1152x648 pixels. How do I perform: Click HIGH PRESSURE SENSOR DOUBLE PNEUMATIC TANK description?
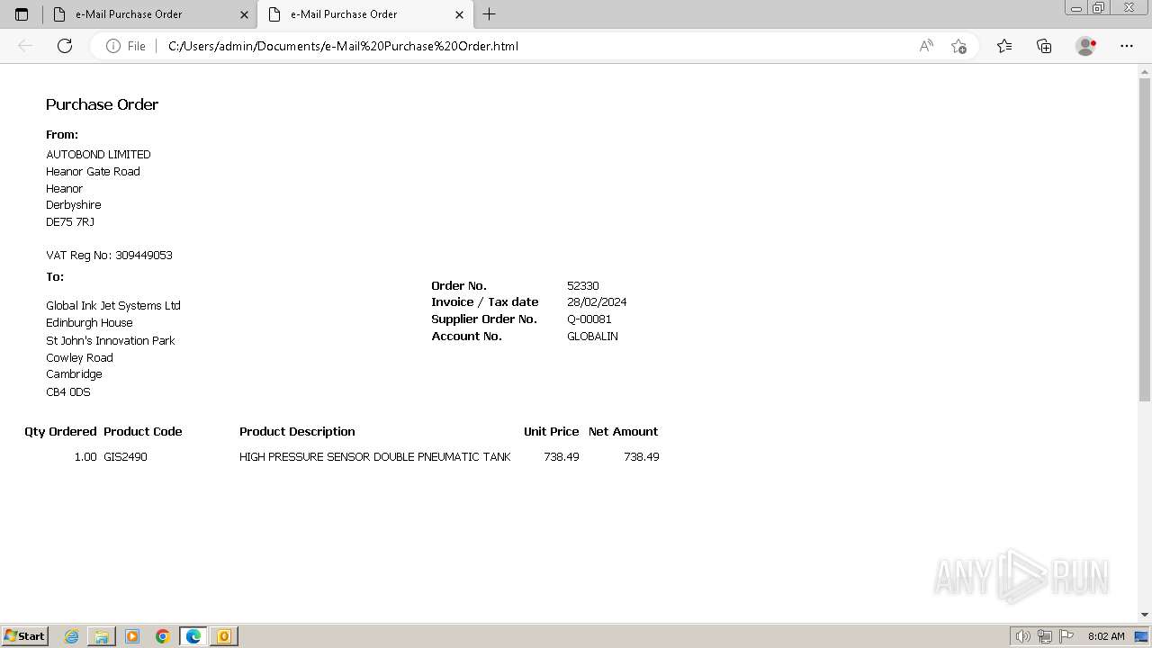[374, 457]
